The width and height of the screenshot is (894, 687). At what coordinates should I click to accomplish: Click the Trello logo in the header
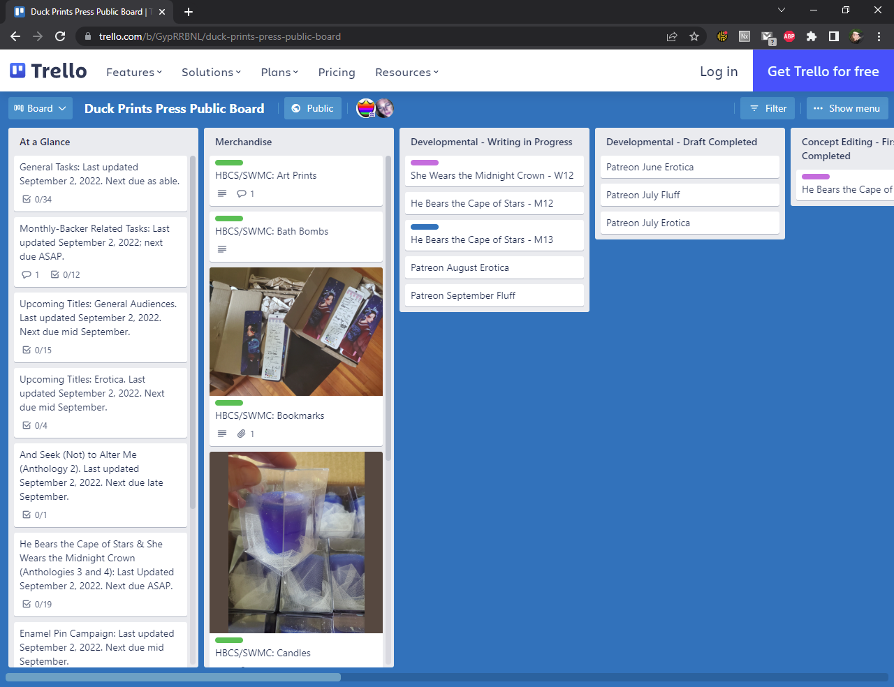48,71
